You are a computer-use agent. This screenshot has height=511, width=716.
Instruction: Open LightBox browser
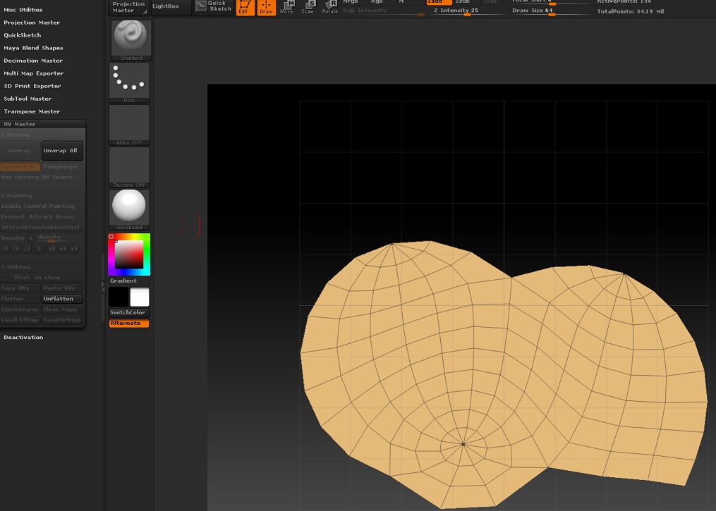point(171,7)
